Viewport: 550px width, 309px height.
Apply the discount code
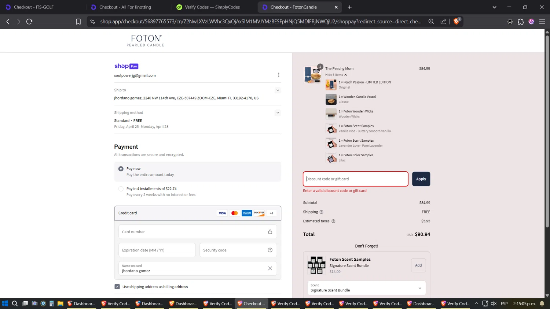tap(421, 179)
